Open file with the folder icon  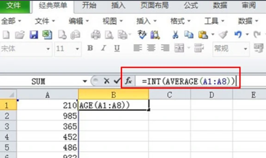click(x=20, y=35)
